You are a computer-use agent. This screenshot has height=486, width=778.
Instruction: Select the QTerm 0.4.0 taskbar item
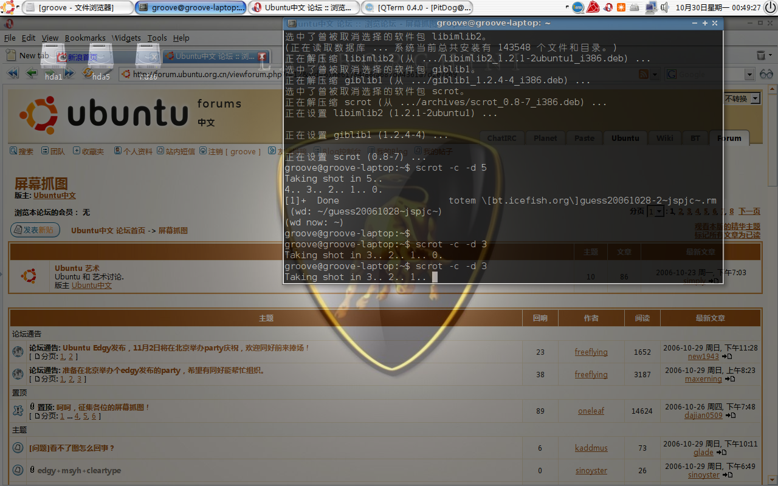(418, 7)
